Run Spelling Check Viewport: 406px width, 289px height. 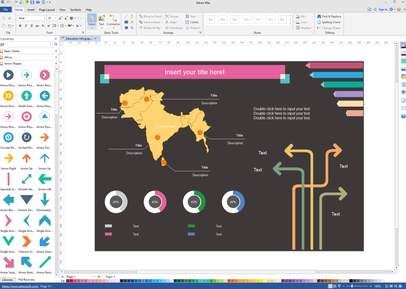pyautogui.click(x=329, y=22)
